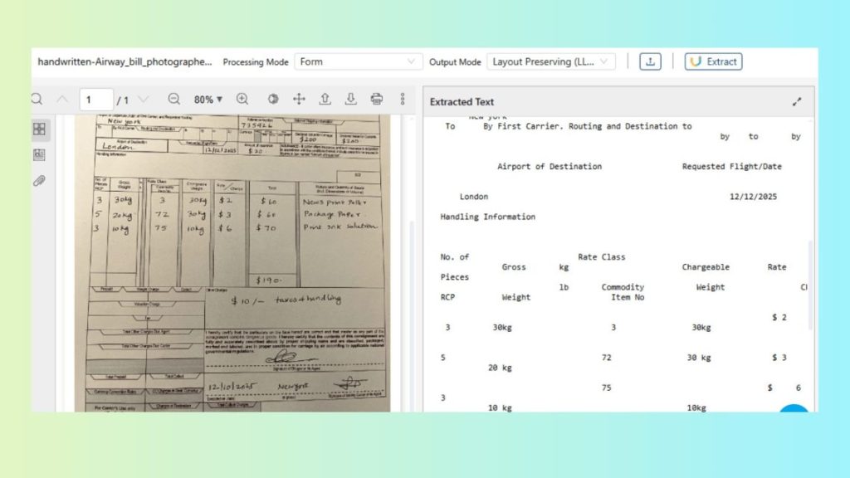The height and width of the screenshot is (478, 850).
Task: Open the viewer's more options menu
Action: tap(403, 99)
